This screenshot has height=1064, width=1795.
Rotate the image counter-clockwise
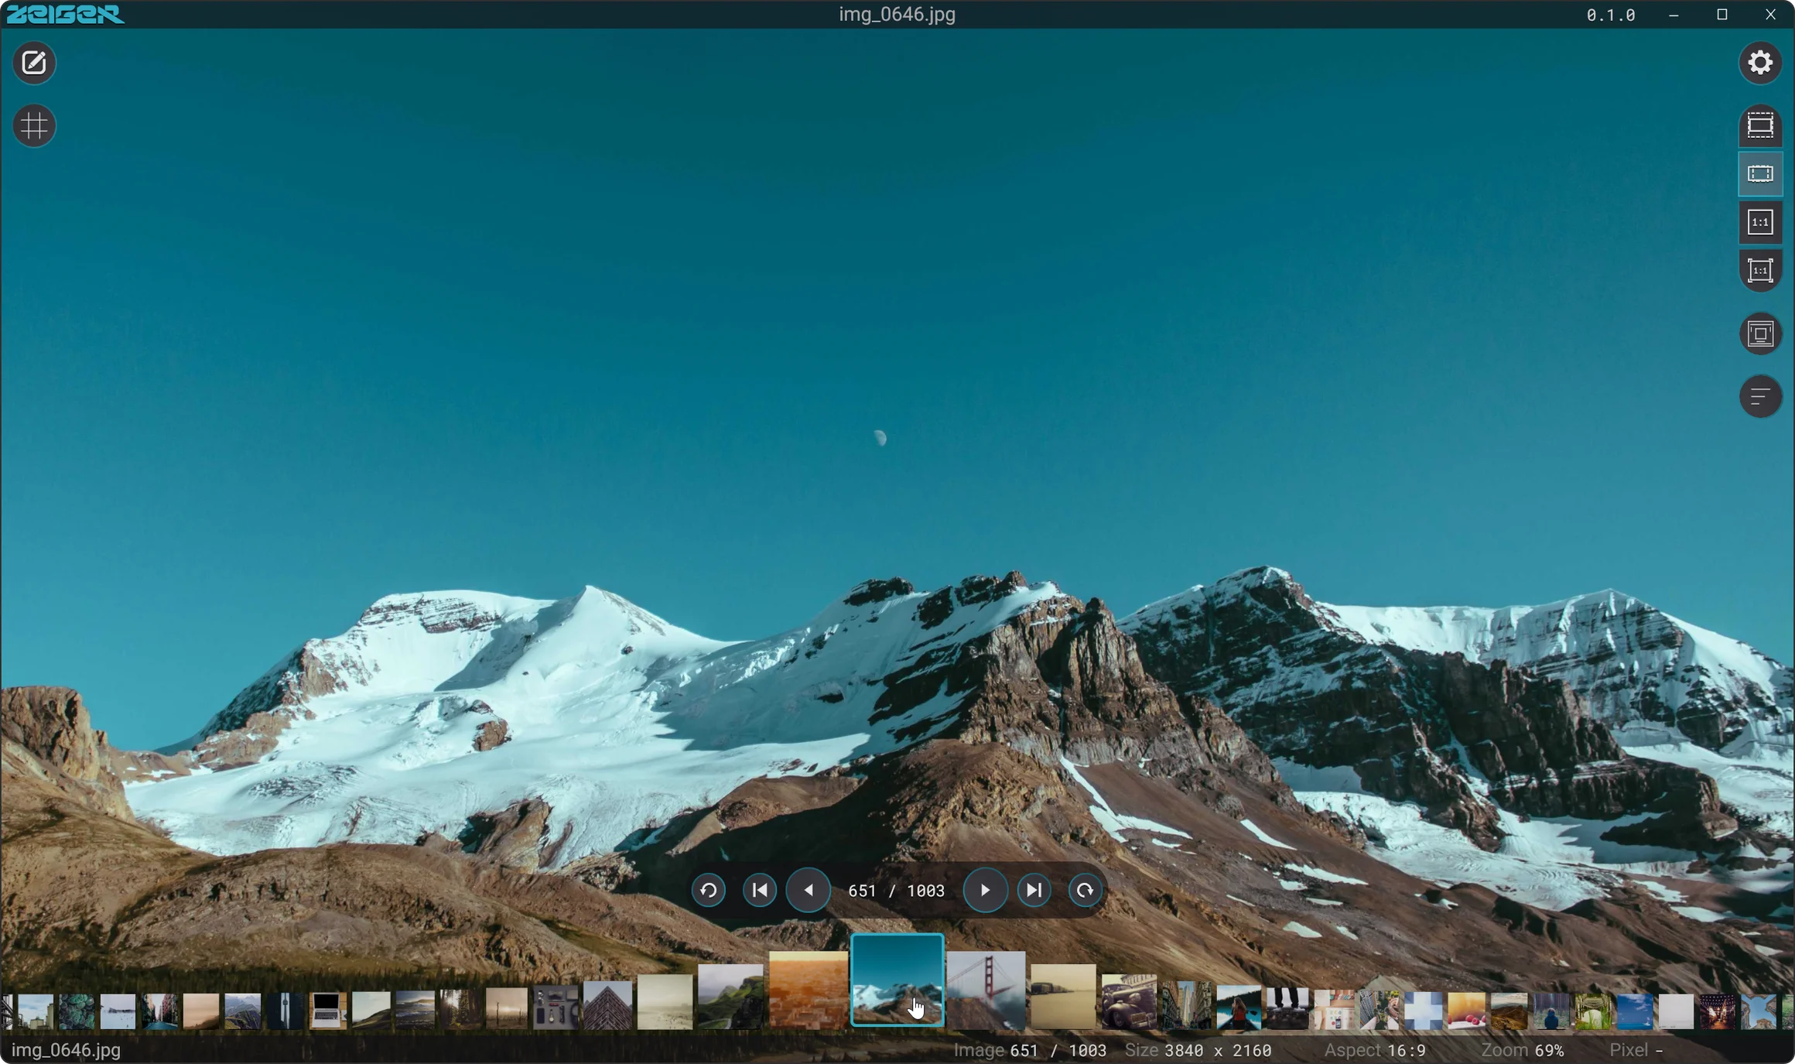[708, 891]
